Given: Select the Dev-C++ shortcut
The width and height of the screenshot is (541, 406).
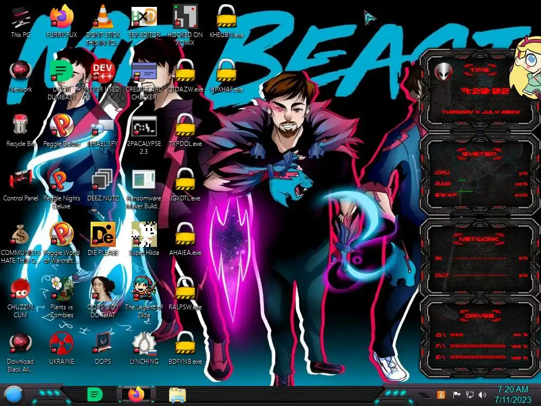Looking at the screenshot, I should 103,76.
